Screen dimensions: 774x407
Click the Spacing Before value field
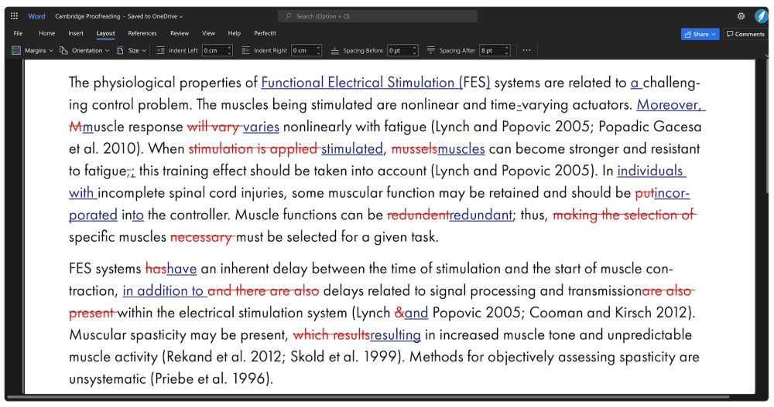[x=399, y=50]
